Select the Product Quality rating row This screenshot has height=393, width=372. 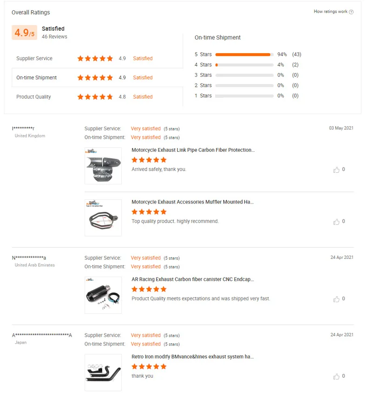[x=97, y=97]
